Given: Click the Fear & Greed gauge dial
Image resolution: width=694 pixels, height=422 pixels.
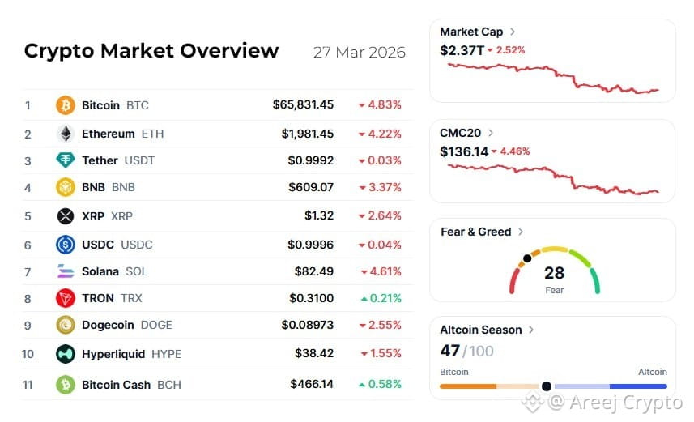Looking at the screenshot, I should pos(554,270).
